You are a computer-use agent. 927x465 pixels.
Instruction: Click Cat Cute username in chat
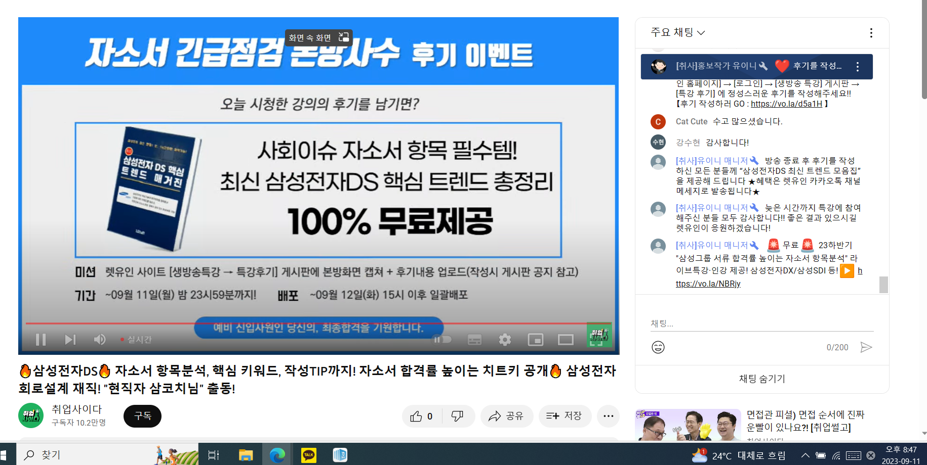692,121
